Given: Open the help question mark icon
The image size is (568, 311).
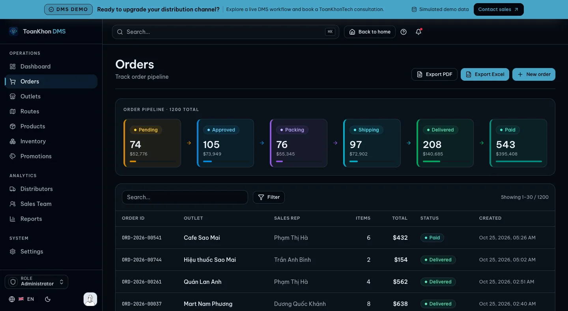Looking at the screenshot, I should 404,32.
